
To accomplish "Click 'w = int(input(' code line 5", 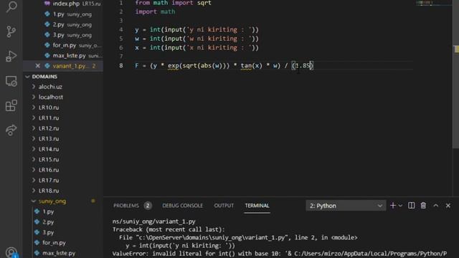I will [197, 39].
